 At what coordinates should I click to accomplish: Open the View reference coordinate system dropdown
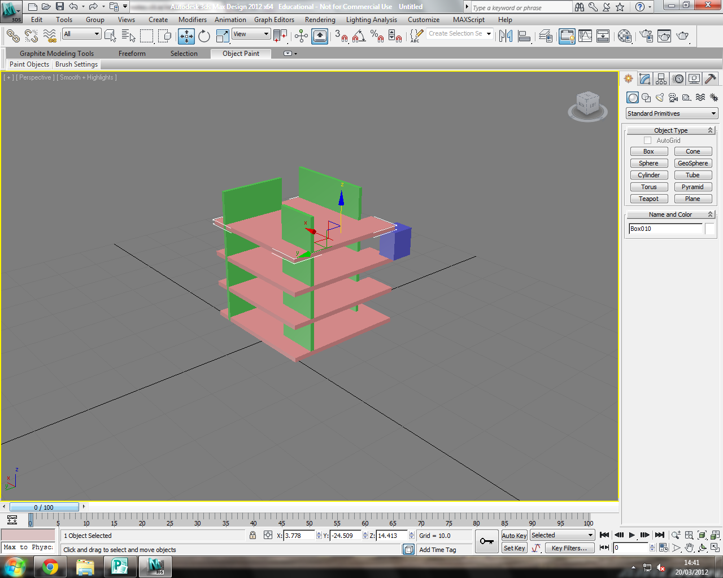(251, 34)
